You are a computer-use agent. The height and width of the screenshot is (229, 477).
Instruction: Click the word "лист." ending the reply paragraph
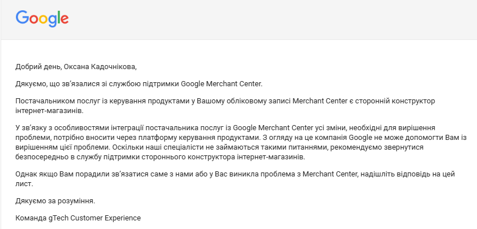[23, 184]
